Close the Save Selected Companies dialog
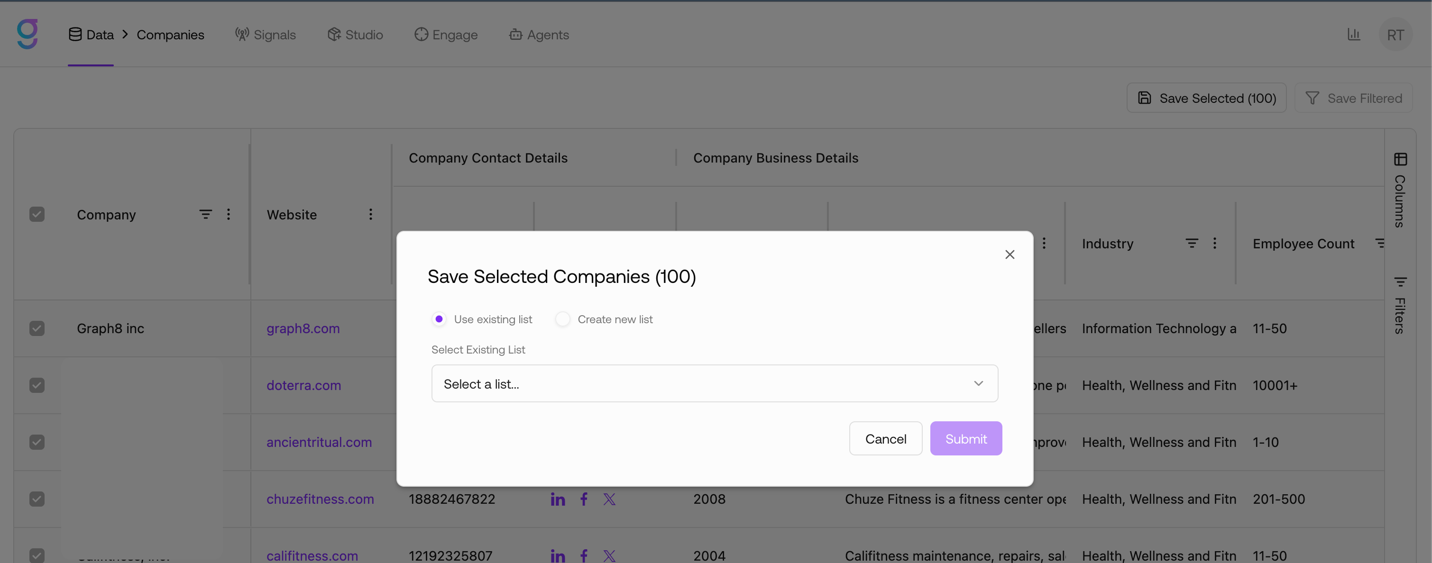 click(x=1010, y=254)
